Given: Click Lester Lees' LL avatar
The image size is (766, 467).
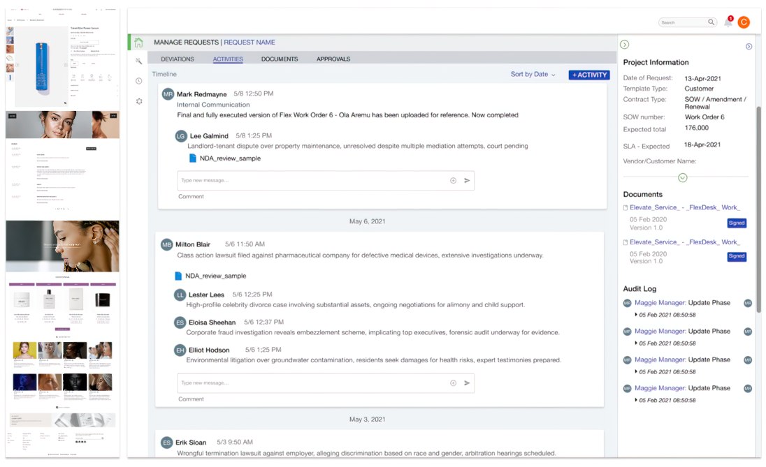Looking at the screenshot, I should pyautogui.click(x=180, y=295).
